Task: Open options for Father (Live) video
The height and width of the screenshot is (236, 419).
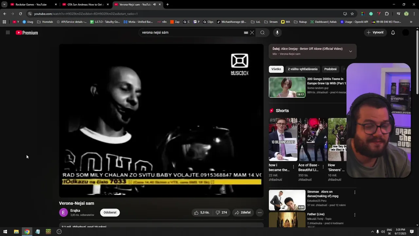Action: (355, 215)
